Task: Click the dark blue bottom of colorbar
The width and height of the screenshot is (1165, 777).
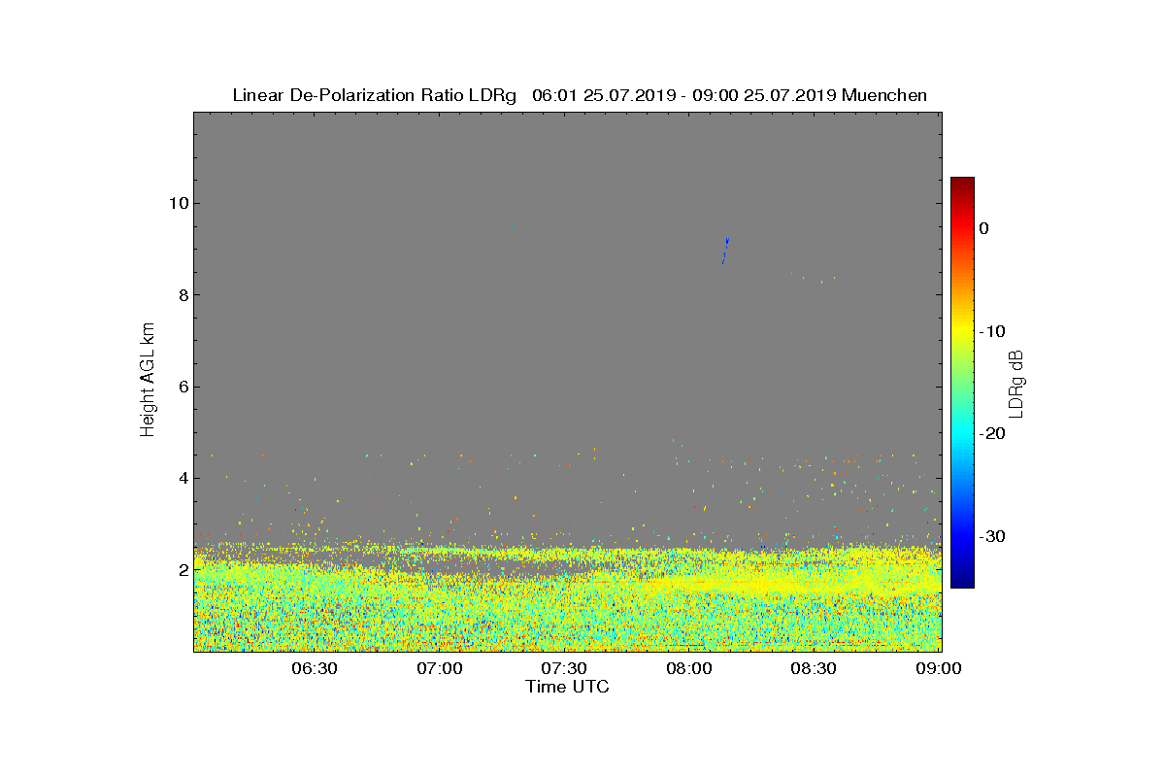Action: [962, 581]
